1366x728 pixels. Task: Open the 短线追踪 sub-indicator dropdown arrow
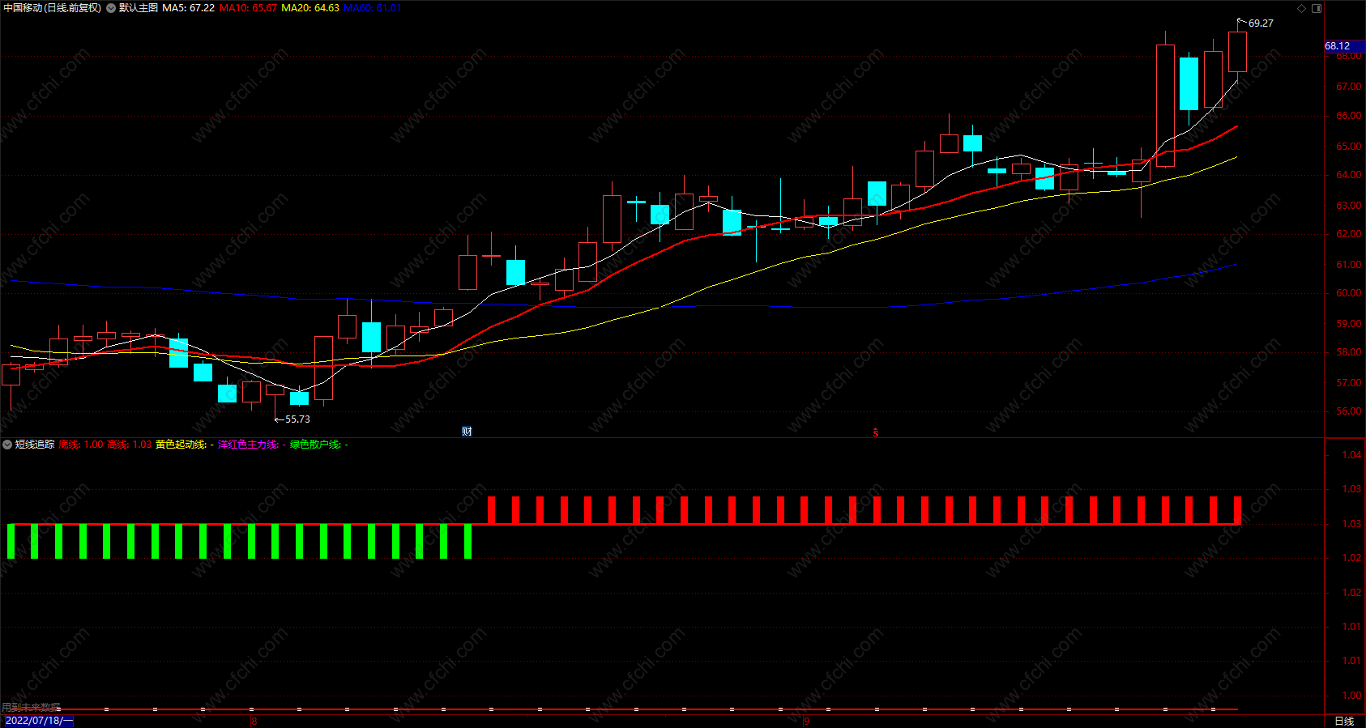7,445
